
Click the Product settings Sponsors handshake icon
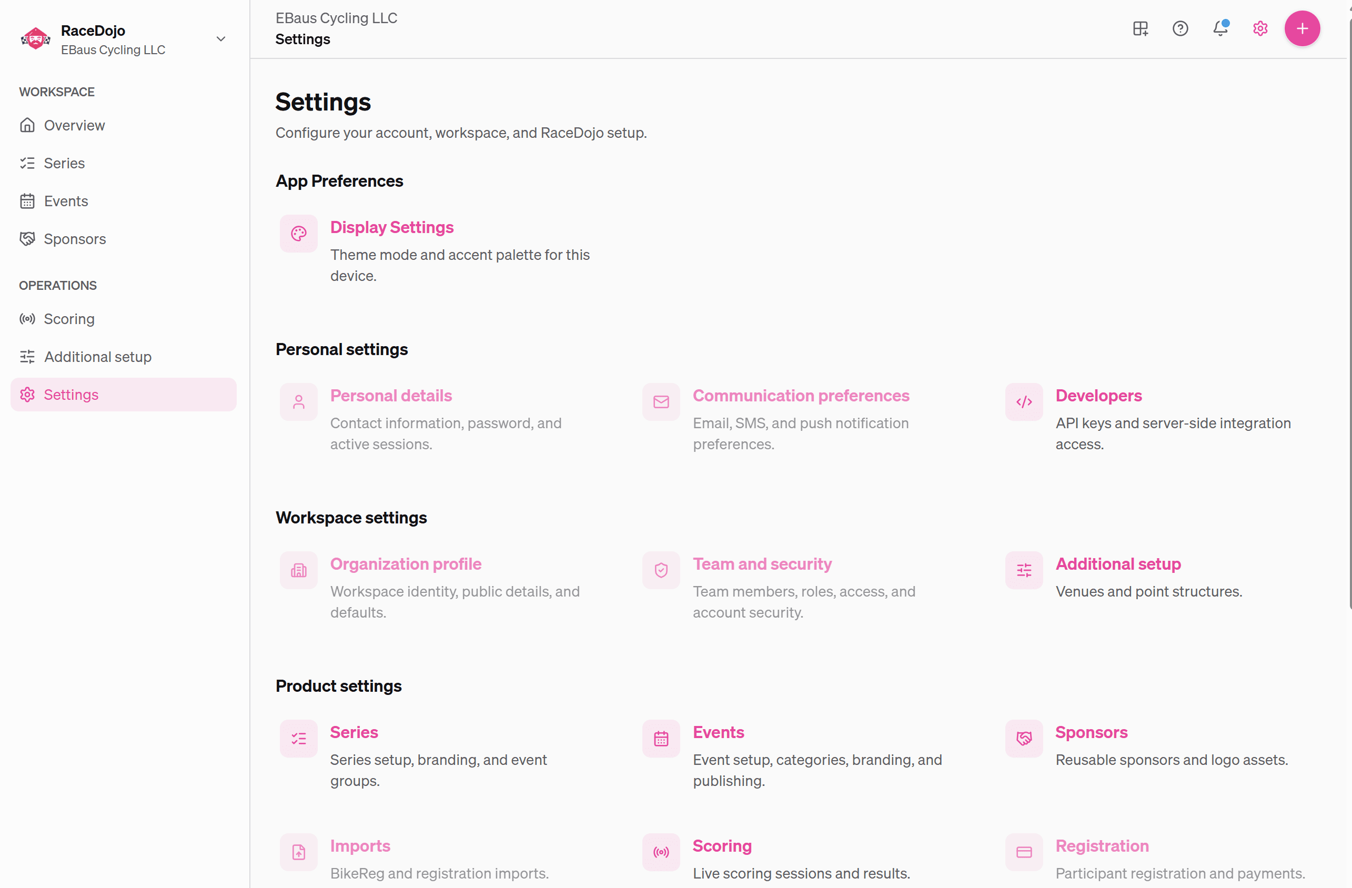1024,739
